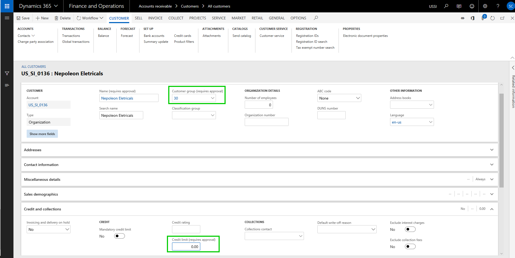Click the feedback smiley icon
This screenshot has width=515, height=258.
(x=472, y=6)
